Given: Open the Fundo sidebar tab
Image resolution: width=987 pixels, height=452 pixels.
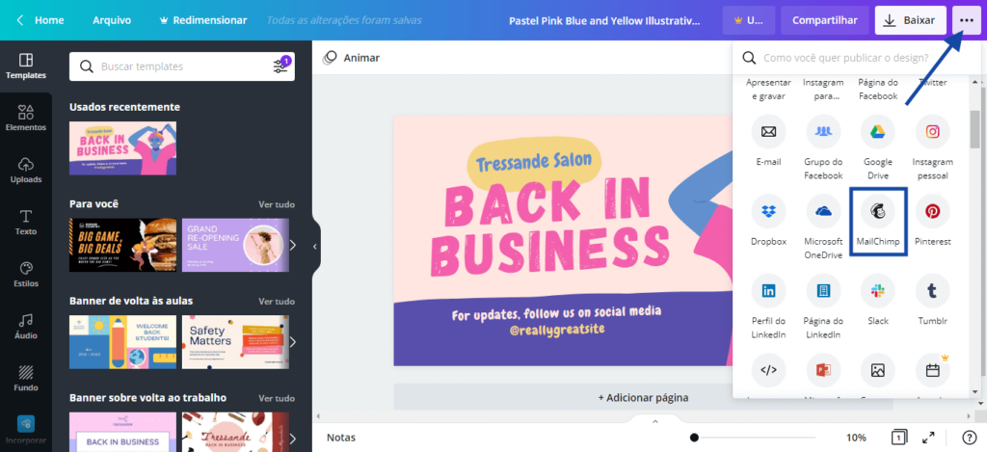Looking at the screenshot, I should tap(26, 379).
